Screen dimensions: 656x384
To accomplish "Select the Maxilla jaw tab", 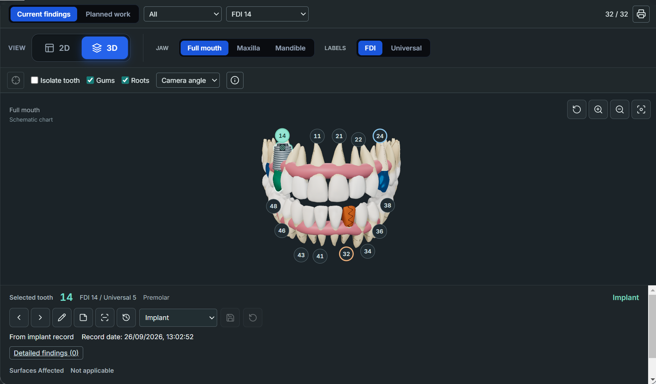I will click(x=248, y=48).
